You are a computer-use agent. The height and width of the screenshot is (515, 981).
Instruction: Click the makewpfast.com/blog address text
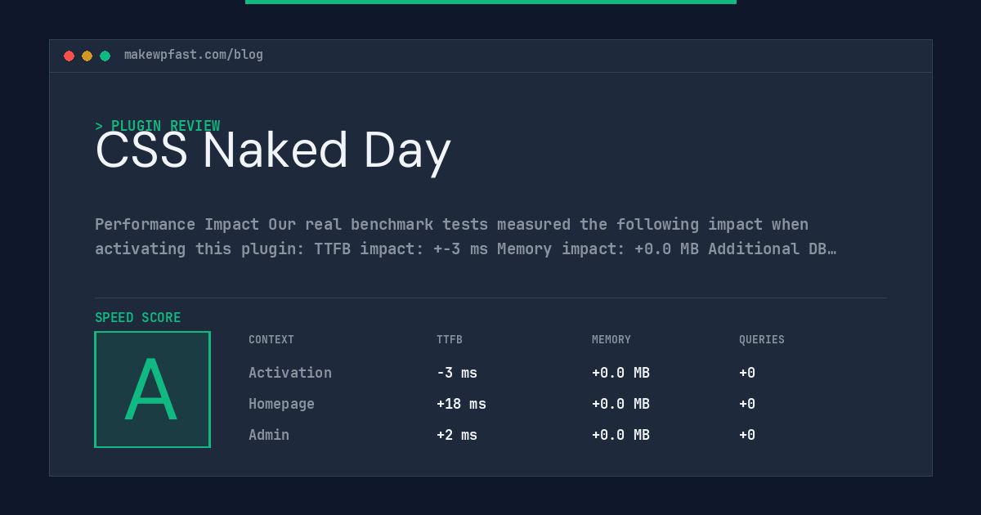pos(194,55)
